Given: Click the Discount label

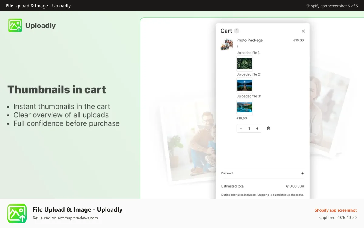Looking at the screenshot, I should pos(227,173).
